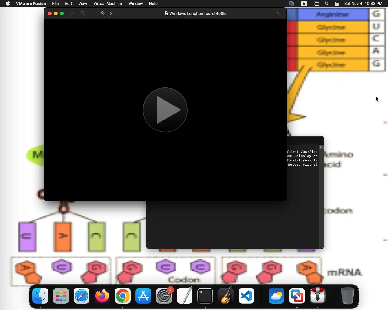This screenshot has width=388, height=310.
Task: Click the Terminal window scrollbar toggle icon
Action: tap(322, 147)
